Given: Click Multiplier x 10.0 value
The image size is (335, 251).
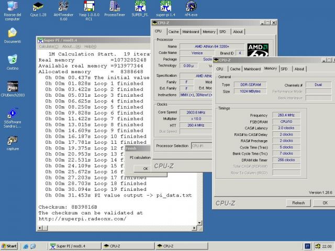Looking at the screenshot, I should pos(196,119).
